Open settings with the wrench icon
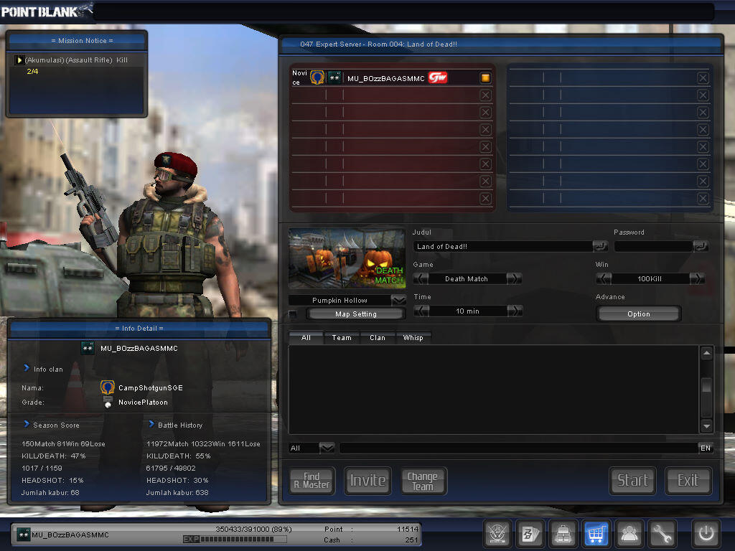This screenshot has width=735, height=551. pyautogui.click(x=662, y=533)
